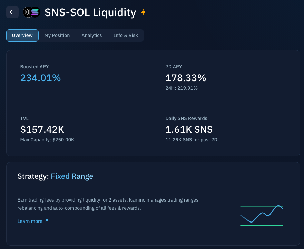Click the Learn more link

pos(32,221)
